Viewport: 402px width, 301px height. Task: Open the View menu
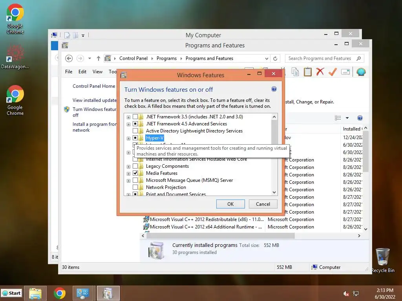pos(97,72)
